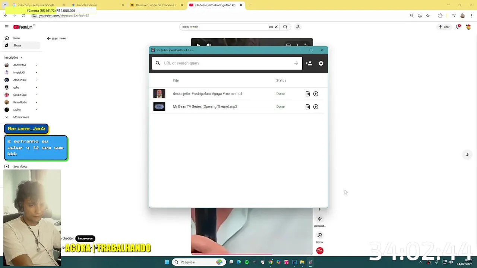Open browser extensions puzzle icon

click(x=440, y=16)
